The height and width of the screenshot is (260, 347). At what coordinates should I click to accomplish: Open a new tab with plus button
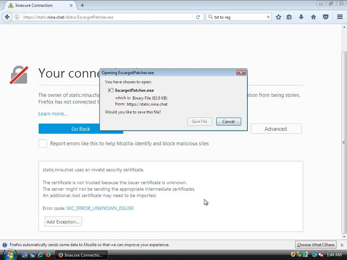[x=82, y=5]
